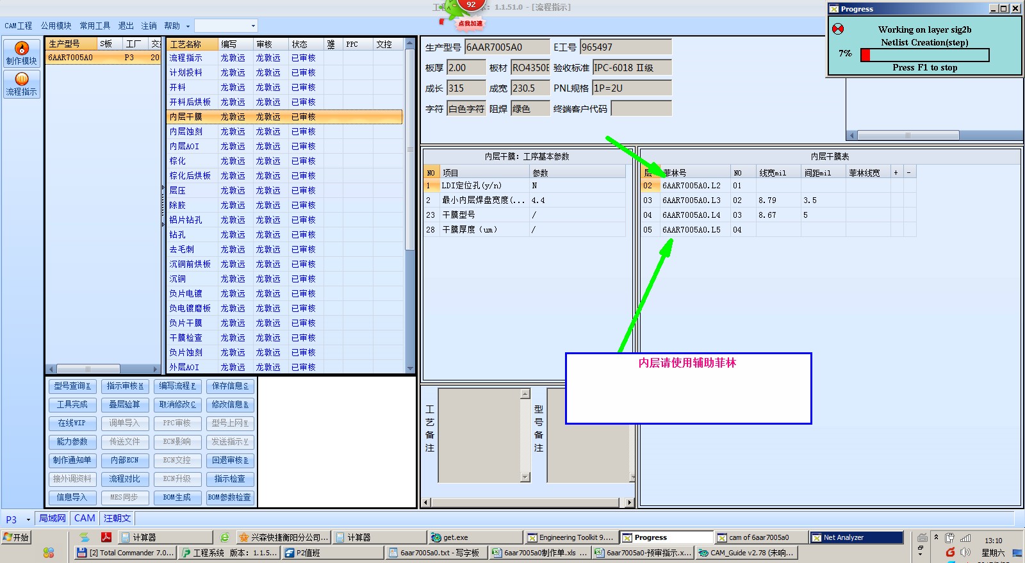
Task: Click the 终端客户代码 input field
Action: (641, 108)
